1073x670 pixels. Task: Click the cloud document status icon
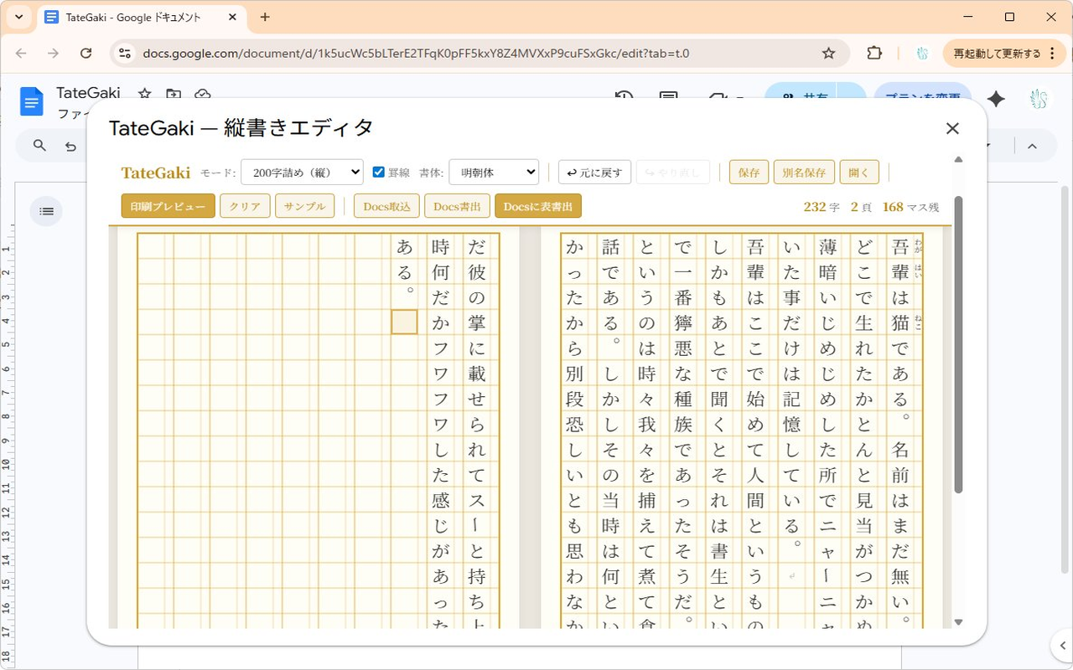pos(202,94)
